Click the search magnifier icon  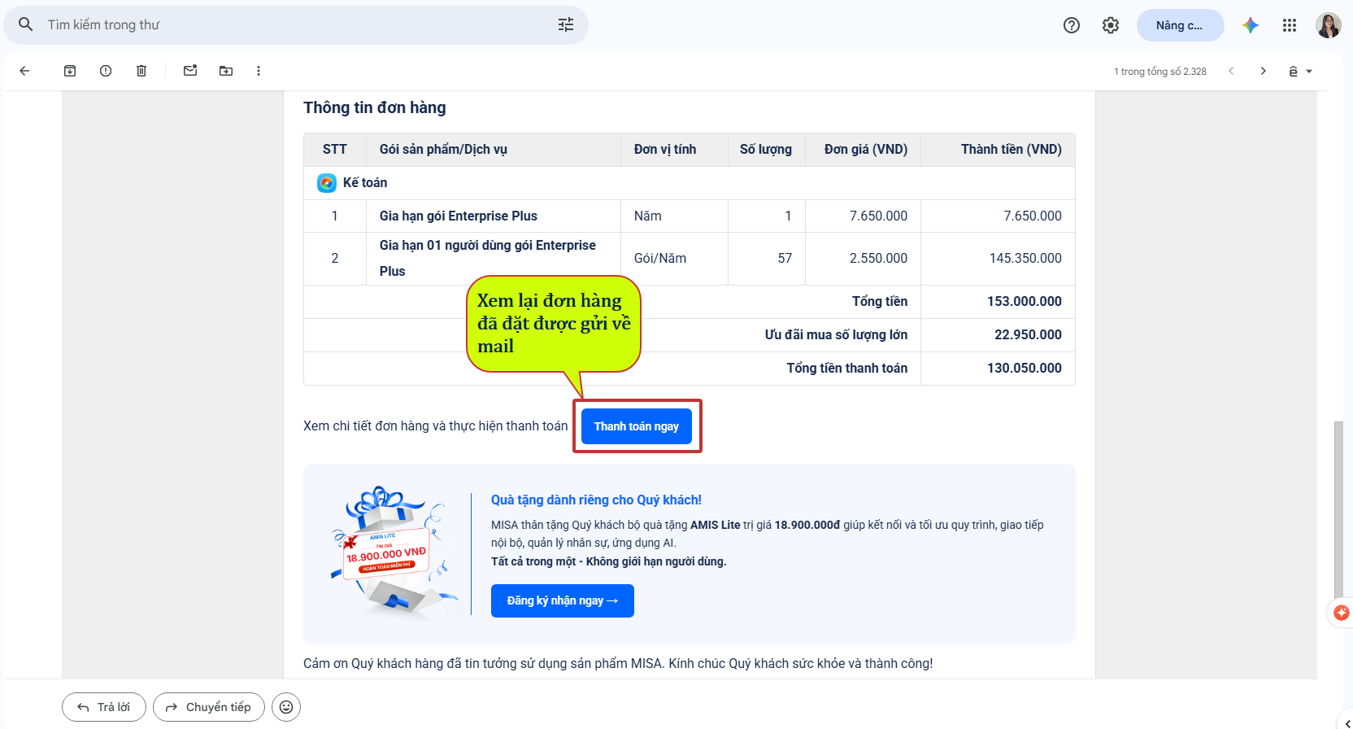tap(26, 24)
